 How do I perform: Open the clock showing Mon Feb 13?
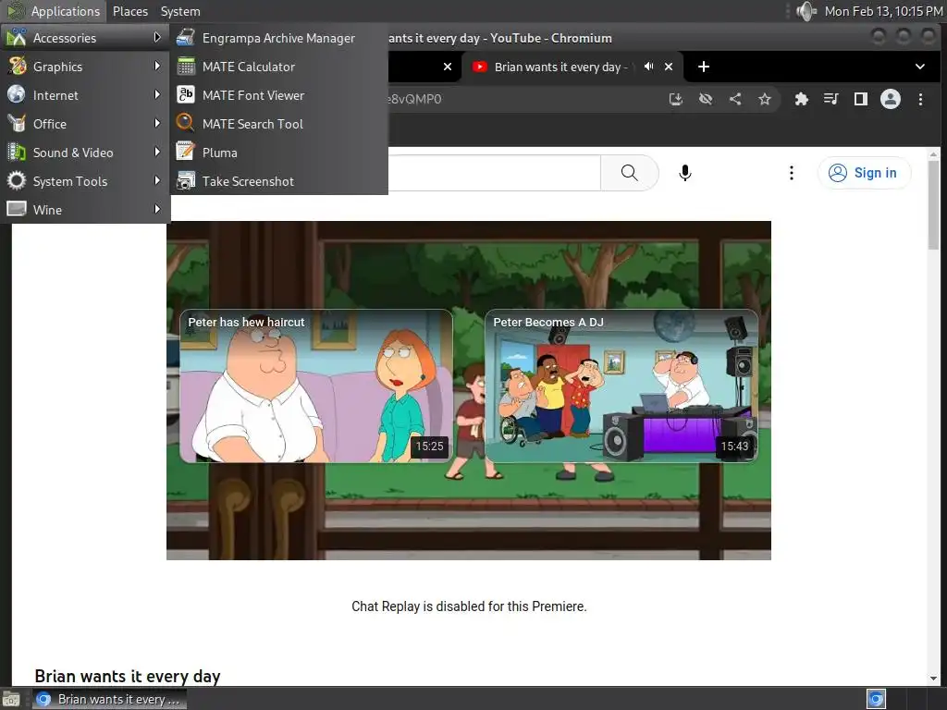[883, 11]
